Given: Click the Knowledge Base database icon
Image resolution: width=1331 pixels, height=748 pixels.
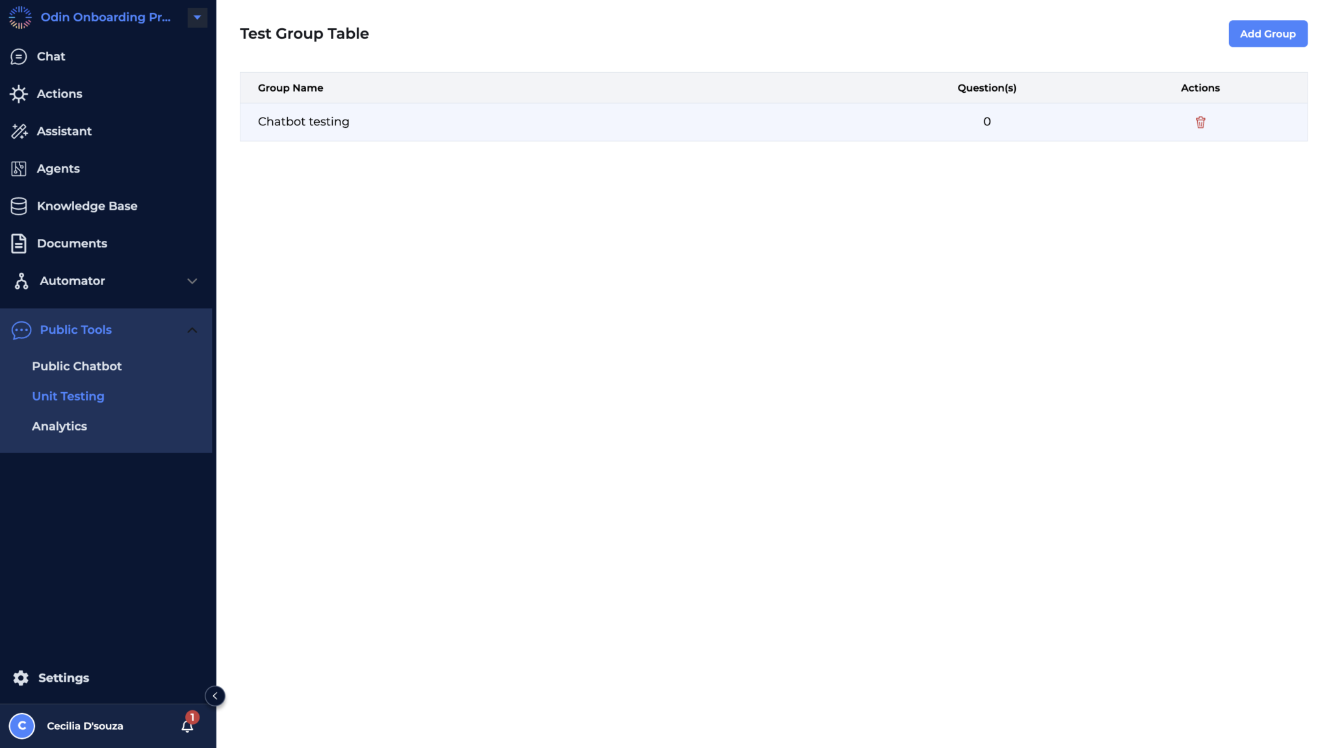Looking at the screenshot, I should [x=19, y=206].
